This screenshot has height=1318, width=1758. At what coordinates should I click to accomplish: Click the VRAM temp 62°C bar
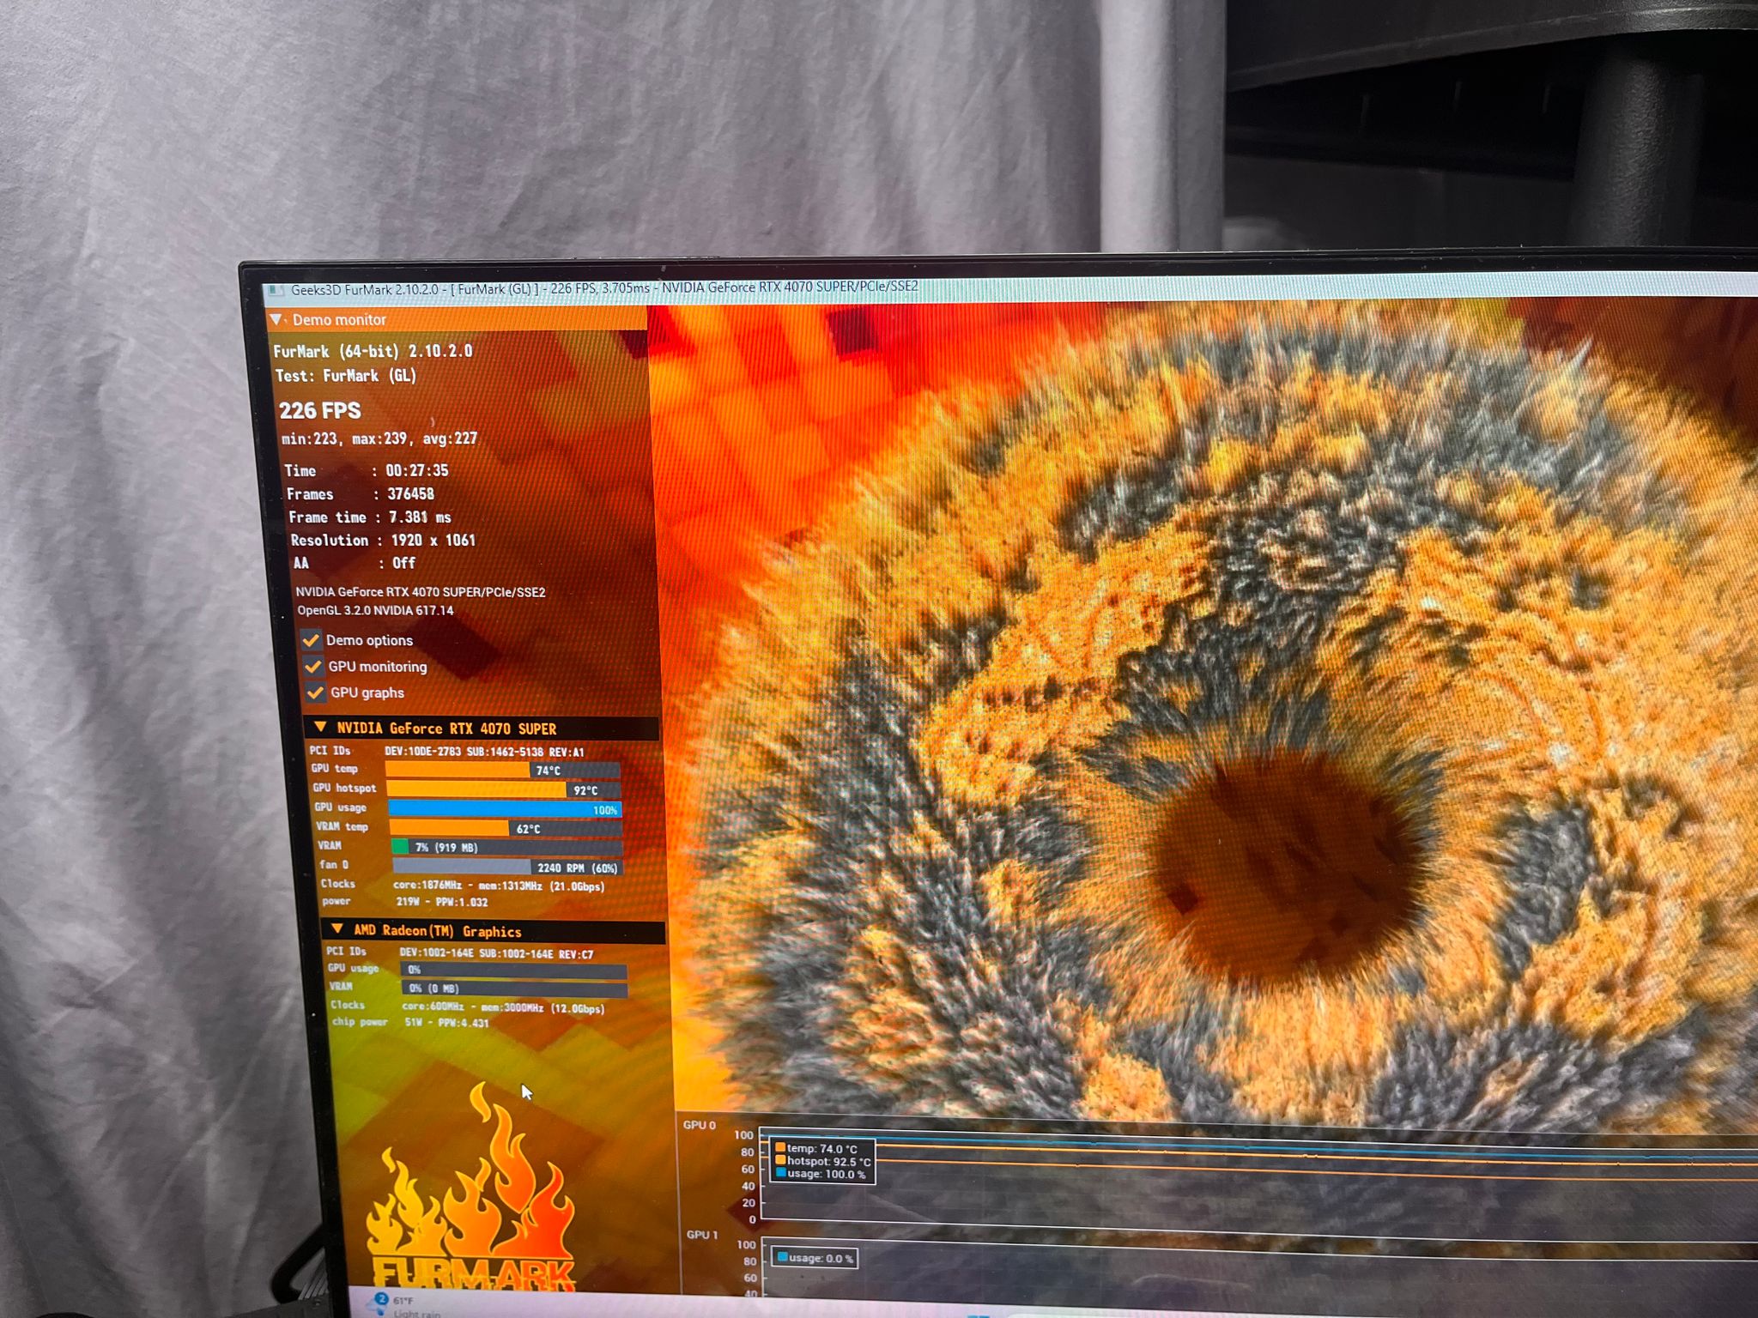point(506,828)
